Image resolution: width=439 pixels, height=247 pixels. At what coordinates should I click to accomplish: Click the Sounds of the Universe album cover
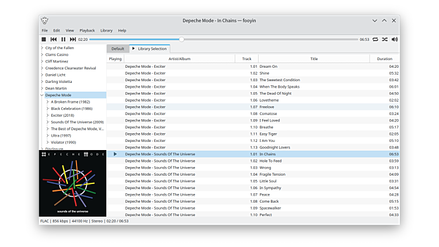click(72, 183)
